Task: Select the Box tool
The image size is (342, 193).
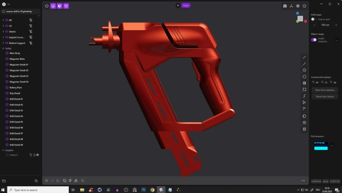Action: coord(304,123)
